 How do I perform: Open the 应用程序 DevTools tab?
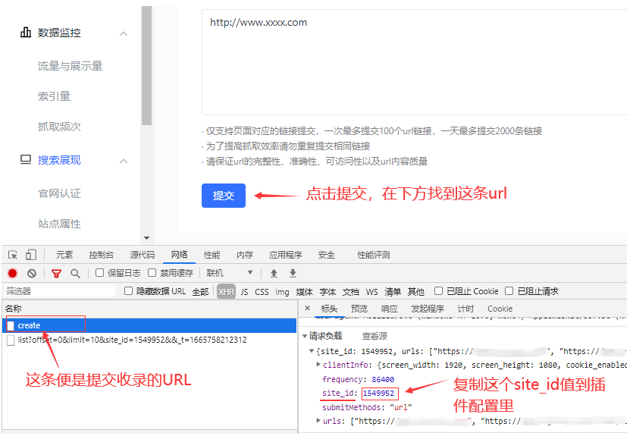point(285,255)
